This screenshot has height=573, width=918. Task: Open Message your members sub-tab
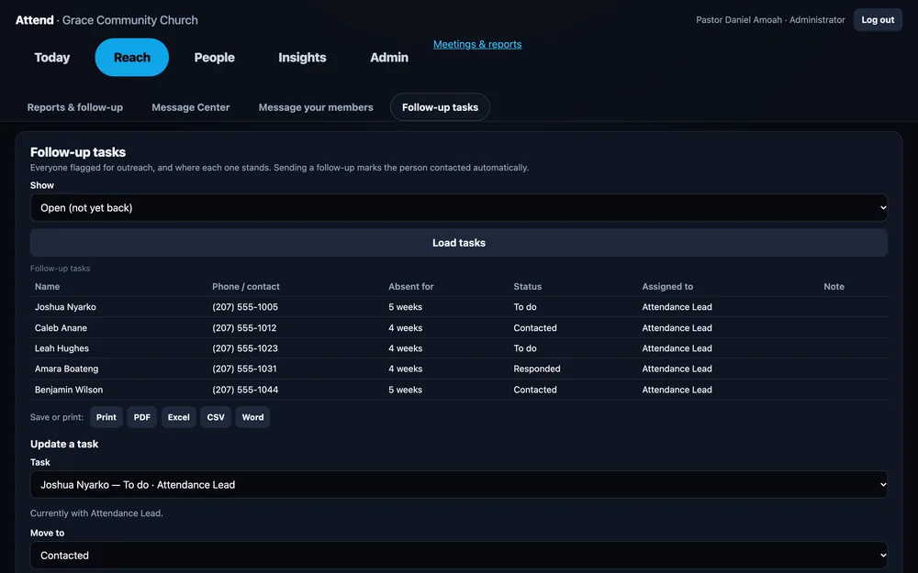pos(316,107)
